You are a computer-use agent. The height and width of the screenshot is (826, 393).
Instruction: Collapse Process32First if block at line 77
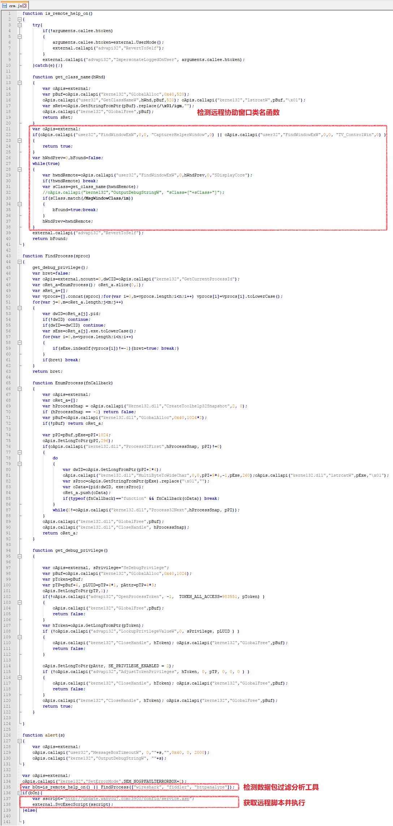tap(20, 452)
